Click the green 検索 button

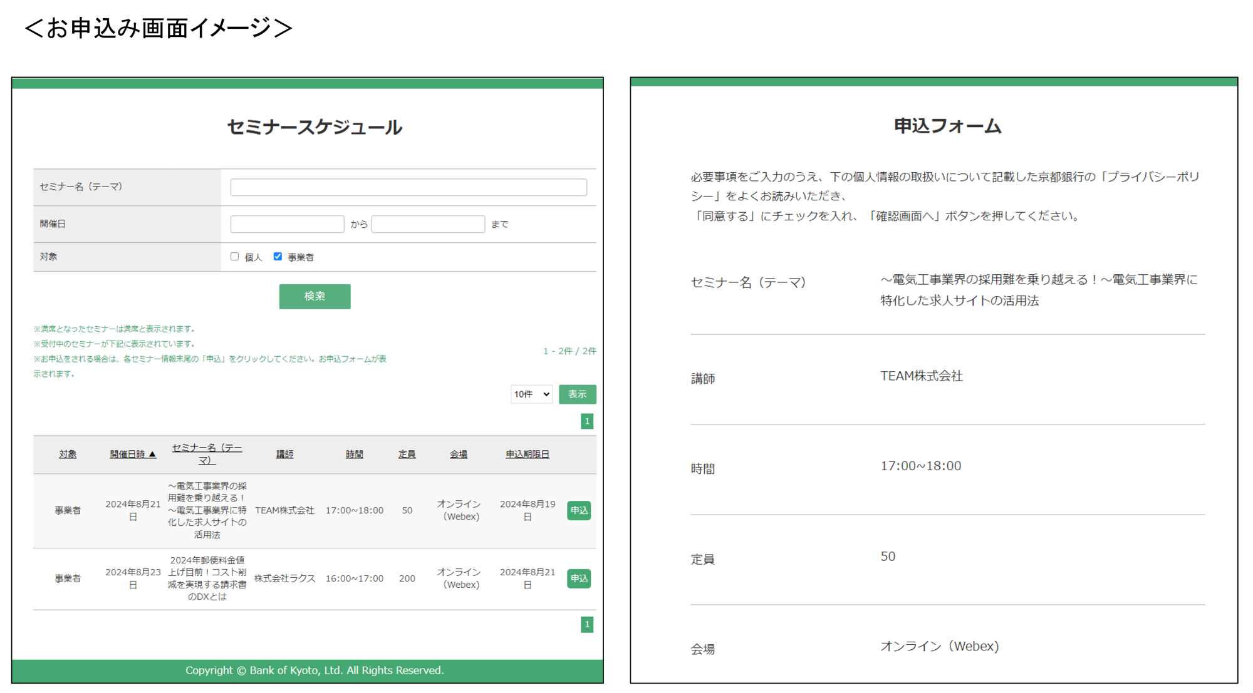tap(315, 296)
